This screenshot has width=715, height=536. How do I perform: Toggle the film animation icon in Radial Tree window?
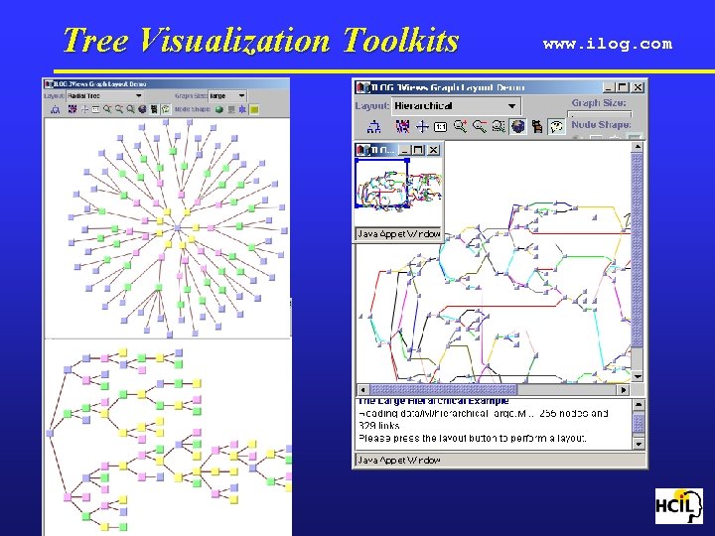click(154, 109)
